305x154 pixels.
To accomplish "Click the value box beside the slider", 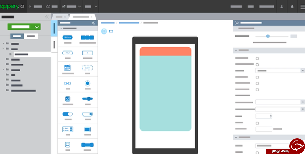I will [x=293, y=36].
